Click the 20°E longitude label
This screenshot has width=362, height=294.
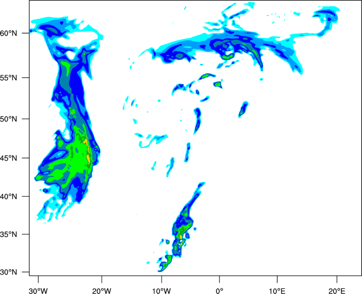337,291
